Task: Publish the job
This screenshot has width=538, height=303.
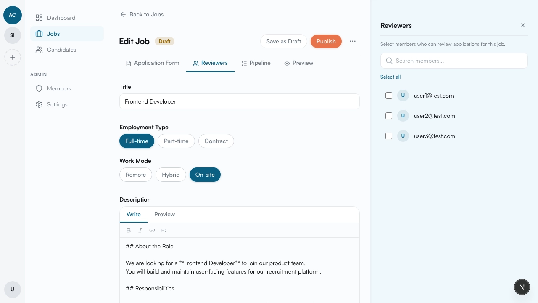Action: (326, 41)
